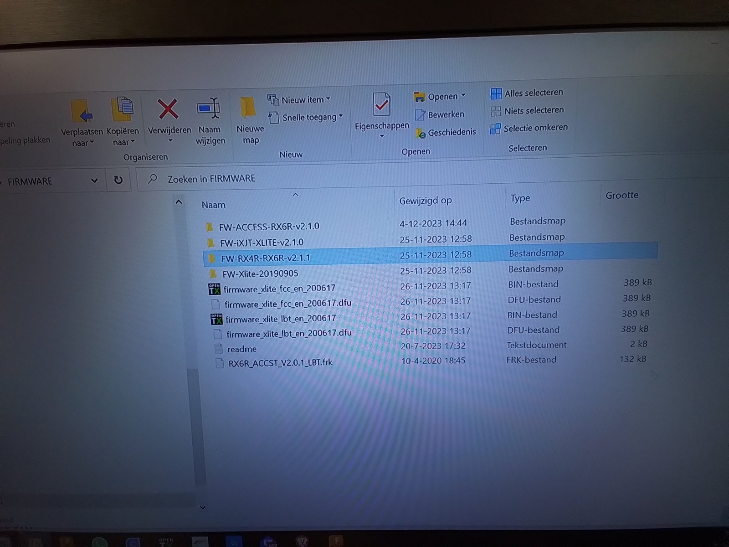Click file icon of RX6R_ACCST_V2.0.1_LBT.frk
Viewport: 729px width, 547px height.
pos(220,363)
